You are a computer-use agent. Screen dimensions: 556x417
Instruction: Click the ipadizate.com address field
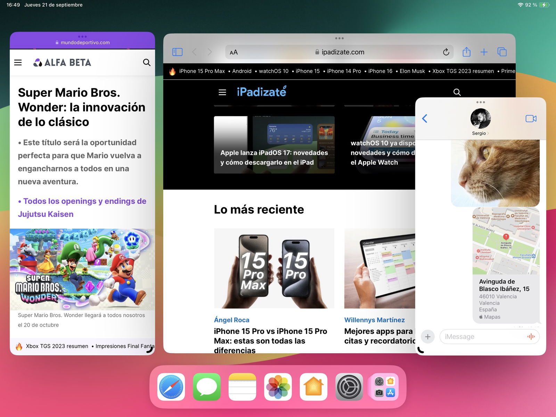point(340,52)
